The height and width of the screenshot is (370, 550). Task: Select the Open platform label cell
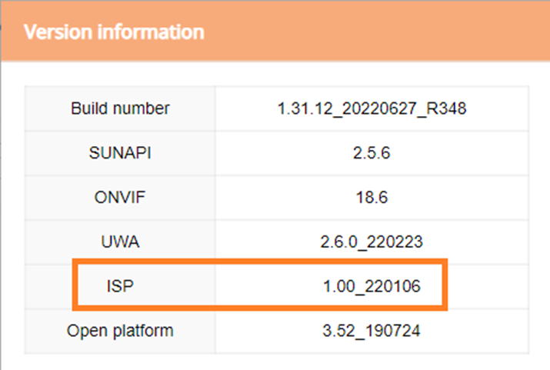120,332
